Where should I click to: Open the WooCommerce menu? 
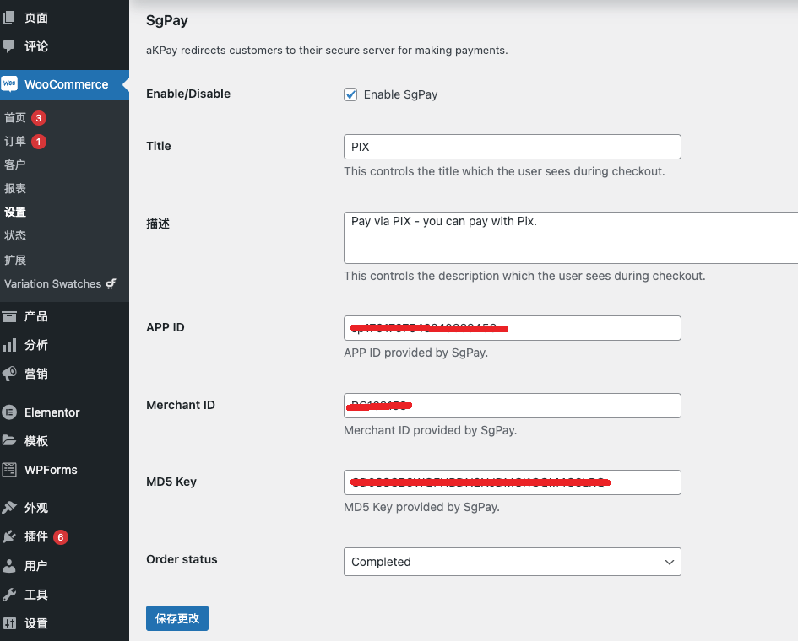(65, 84)
